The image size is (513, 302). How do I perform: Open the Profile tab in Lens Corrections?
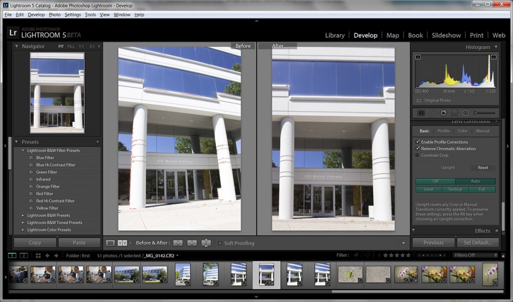(x=444, y=131)
